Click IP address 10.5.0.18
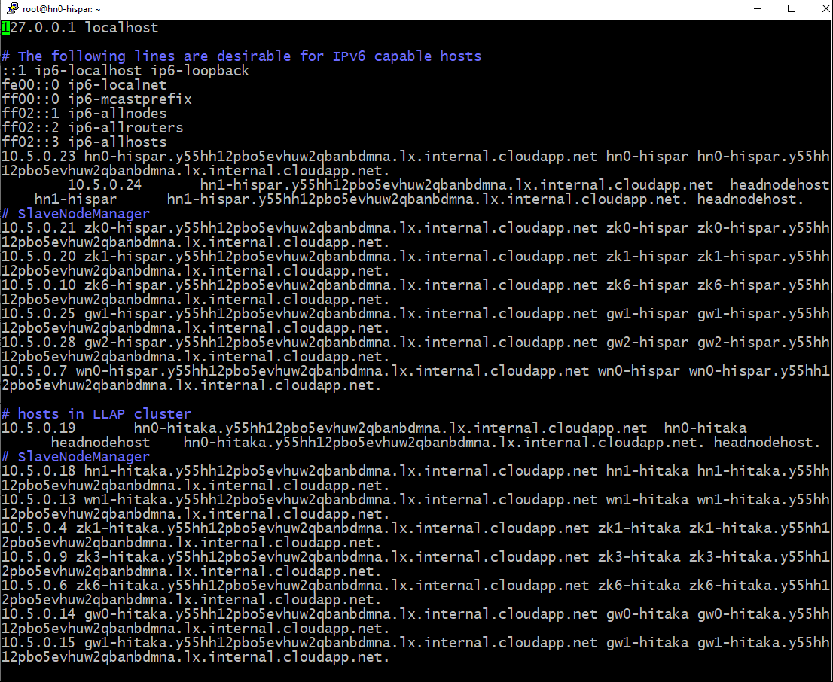833x682 pixels. tap(38, 472)
